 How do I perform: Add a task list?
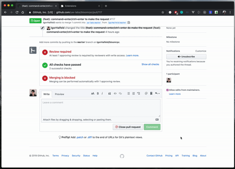pos(139,93)
